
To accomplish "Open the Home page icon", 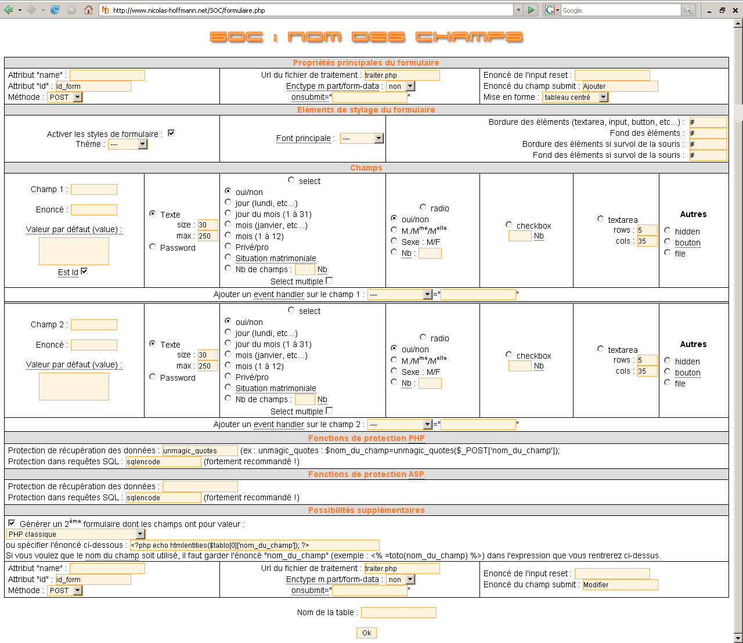I will point(88,10).
